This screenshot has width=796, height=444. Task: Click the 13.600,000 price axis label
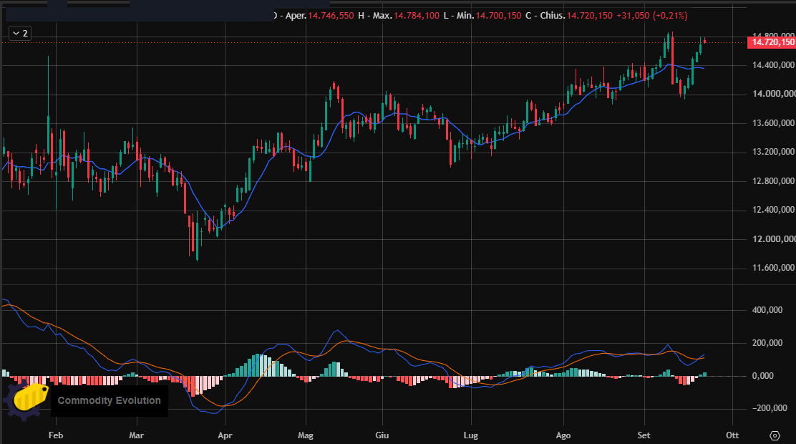[774, 123]
